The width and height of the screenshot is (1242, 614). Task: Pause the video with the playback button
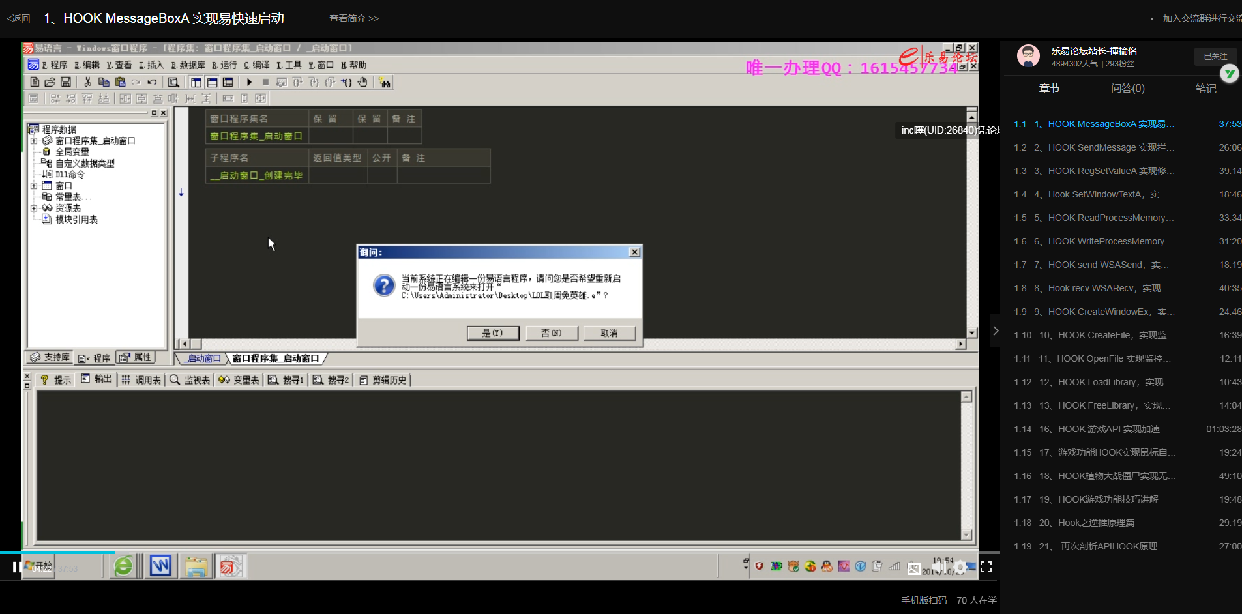click(x=14, y=567)
